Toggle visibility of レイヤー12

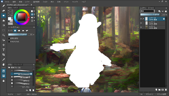coord(141,19)
